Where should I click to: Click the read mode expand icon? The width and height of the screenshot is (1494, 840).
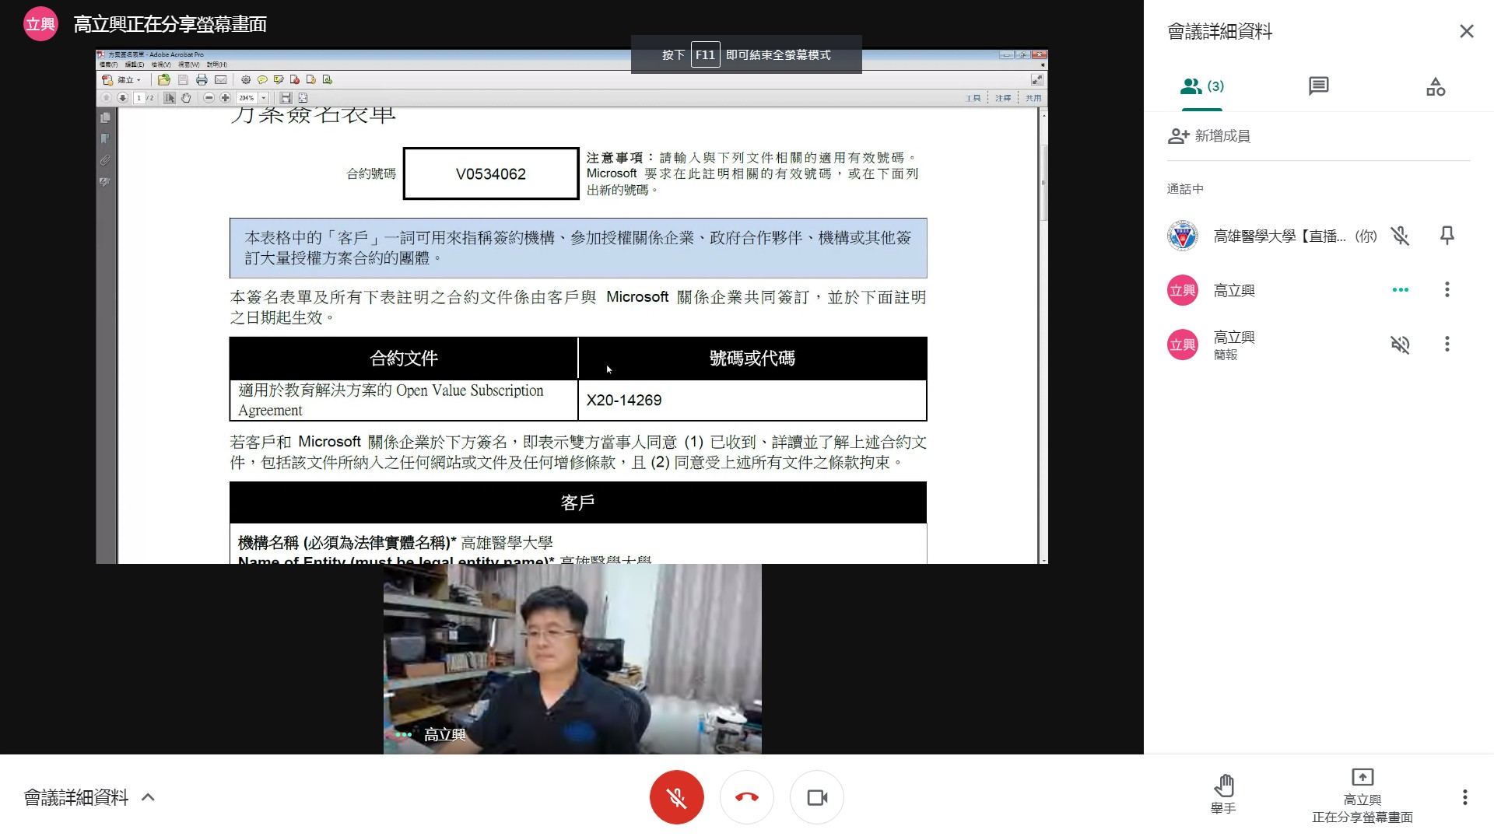[x=1036, y=80]
